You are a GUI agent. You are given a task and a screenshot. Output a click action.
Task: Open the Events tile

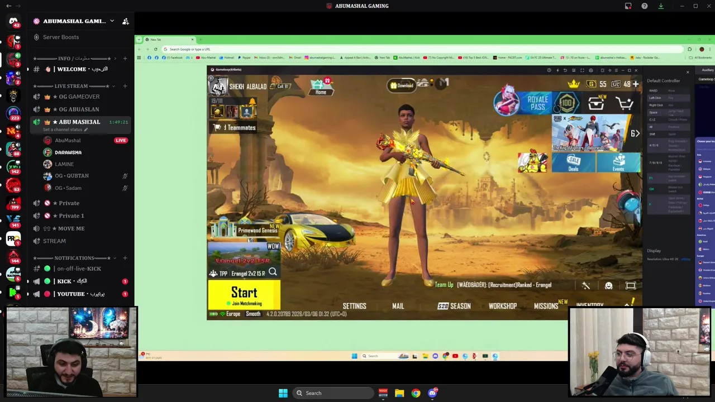[x=618, y=163]
